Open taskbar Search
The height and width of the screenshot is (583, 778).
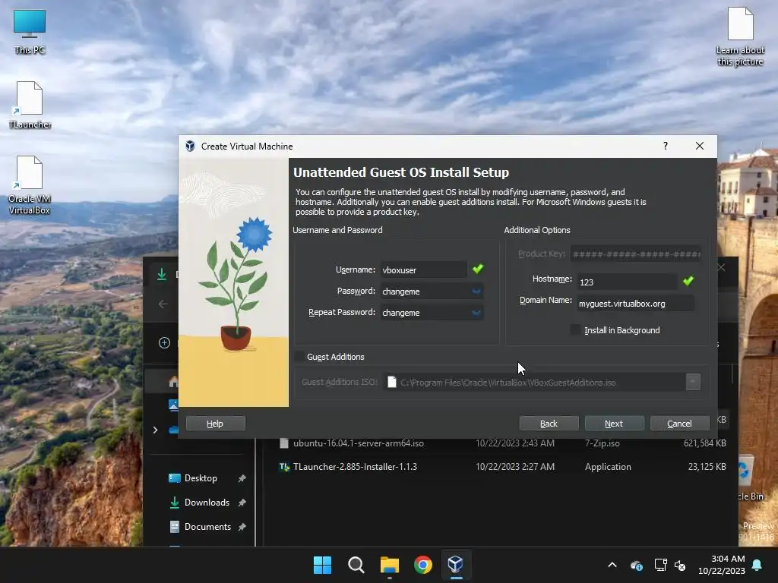[356, 565]
